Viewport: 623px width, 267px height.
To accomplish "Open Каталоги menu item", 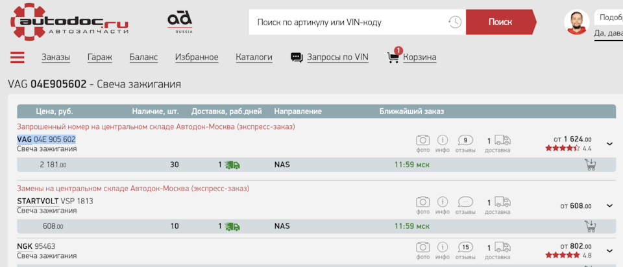I will click(254, 57).
